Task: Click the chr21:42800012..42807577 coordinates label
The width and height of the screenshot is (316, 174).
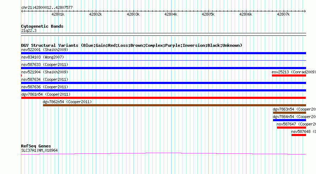Action: tap(47, 7)
